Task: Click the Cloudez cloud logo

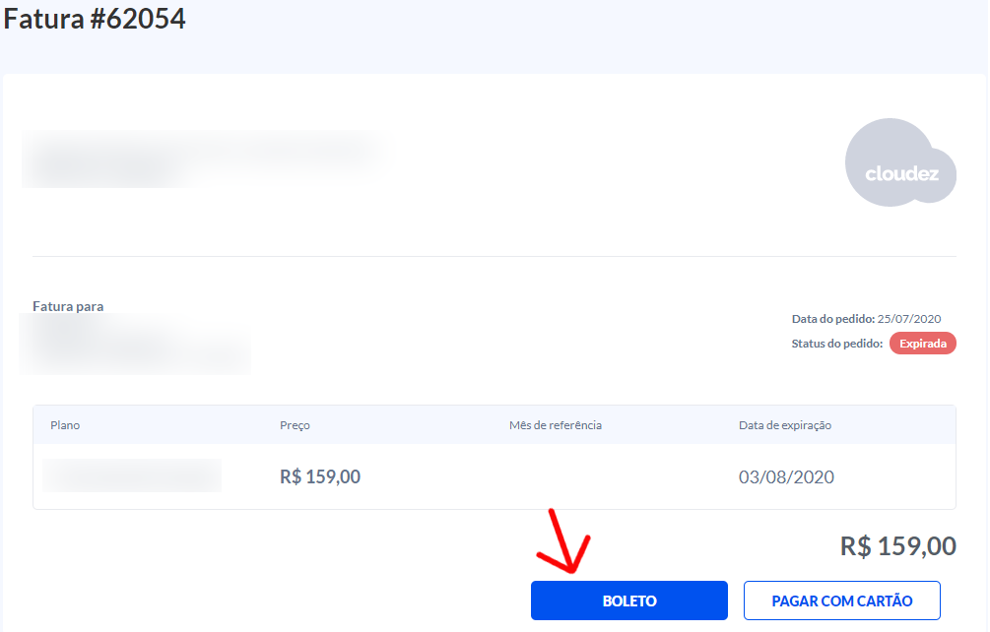Action: [x=900, y=163]
